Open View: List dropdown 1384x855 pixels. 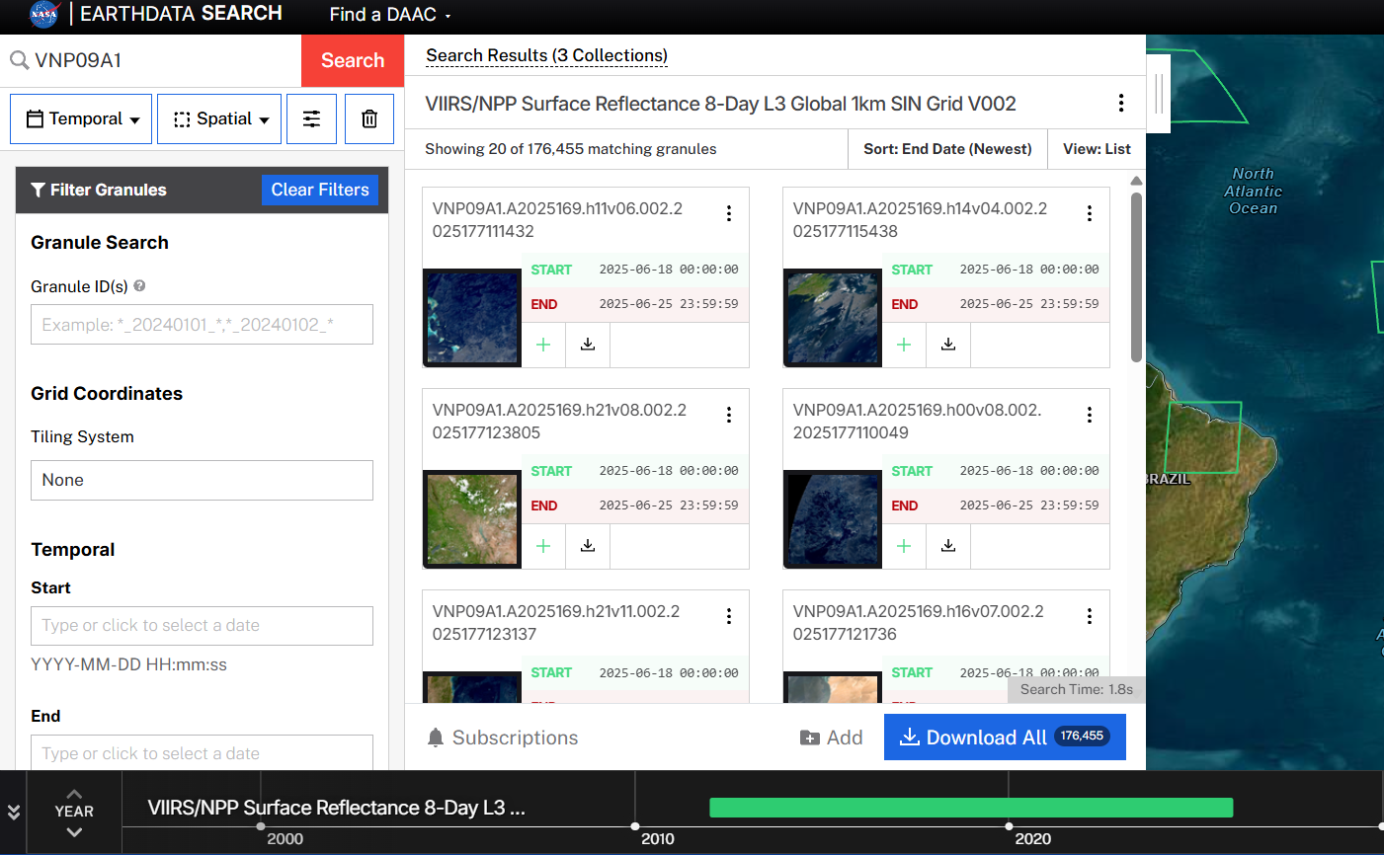(x=1097, y=149)
